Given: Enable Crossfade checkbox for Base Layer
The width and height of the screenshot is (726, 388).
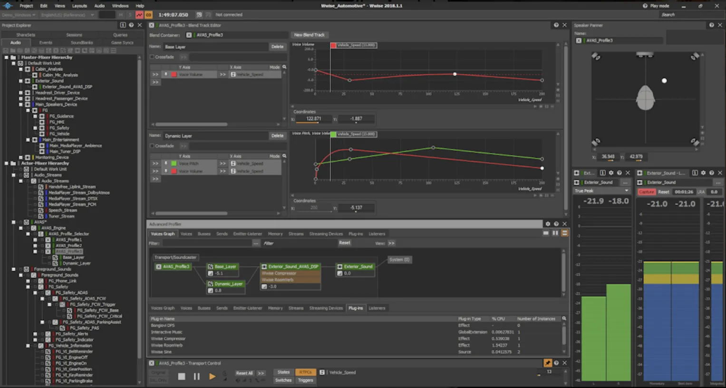Looking at the screenshot, I should tap(152, 57).
